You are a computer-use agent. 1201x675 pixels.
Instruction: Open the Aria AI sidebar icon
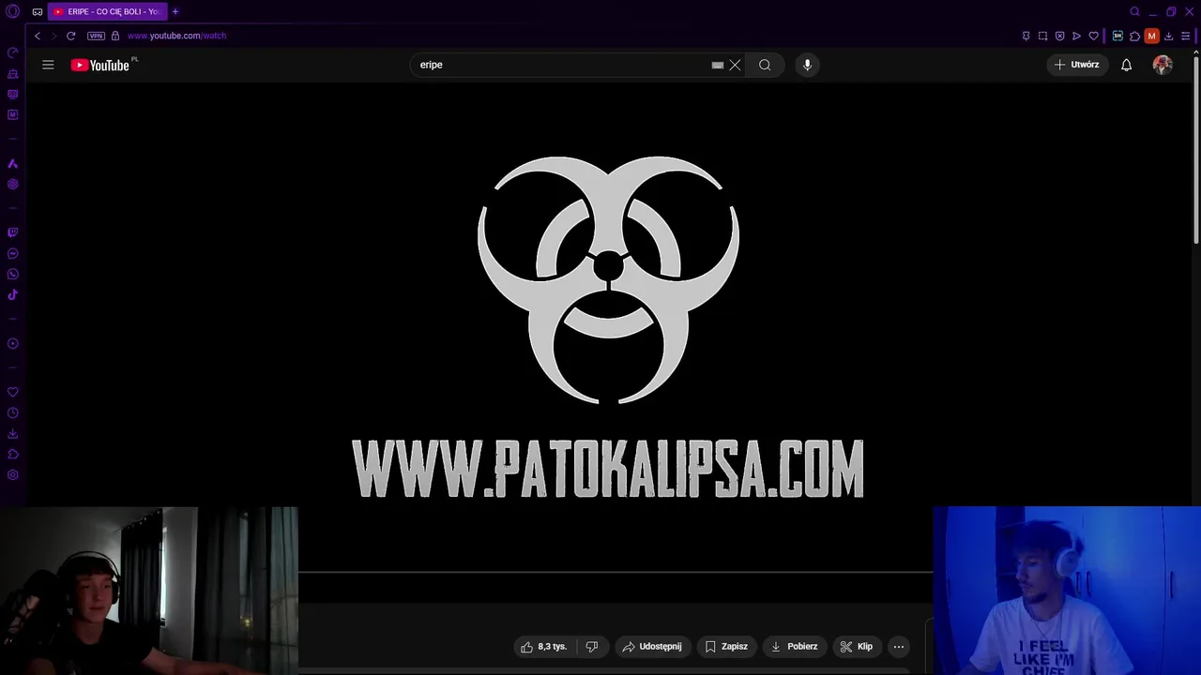tap(12, 164)
